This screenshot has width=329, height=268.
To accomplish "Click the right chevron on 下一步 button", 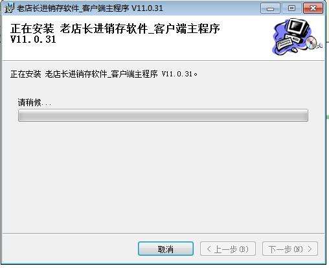I will pos(310,249).
